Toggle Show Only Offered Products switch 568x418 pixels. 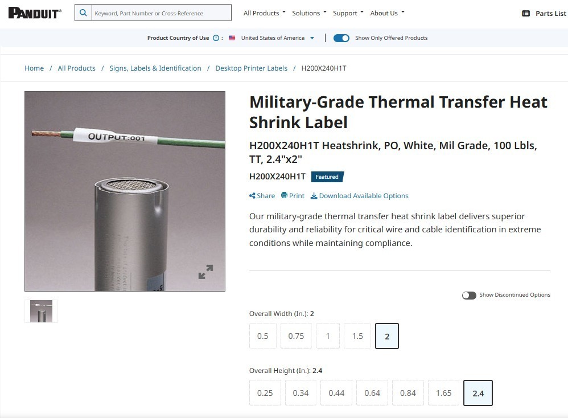(x=341, y=38)
